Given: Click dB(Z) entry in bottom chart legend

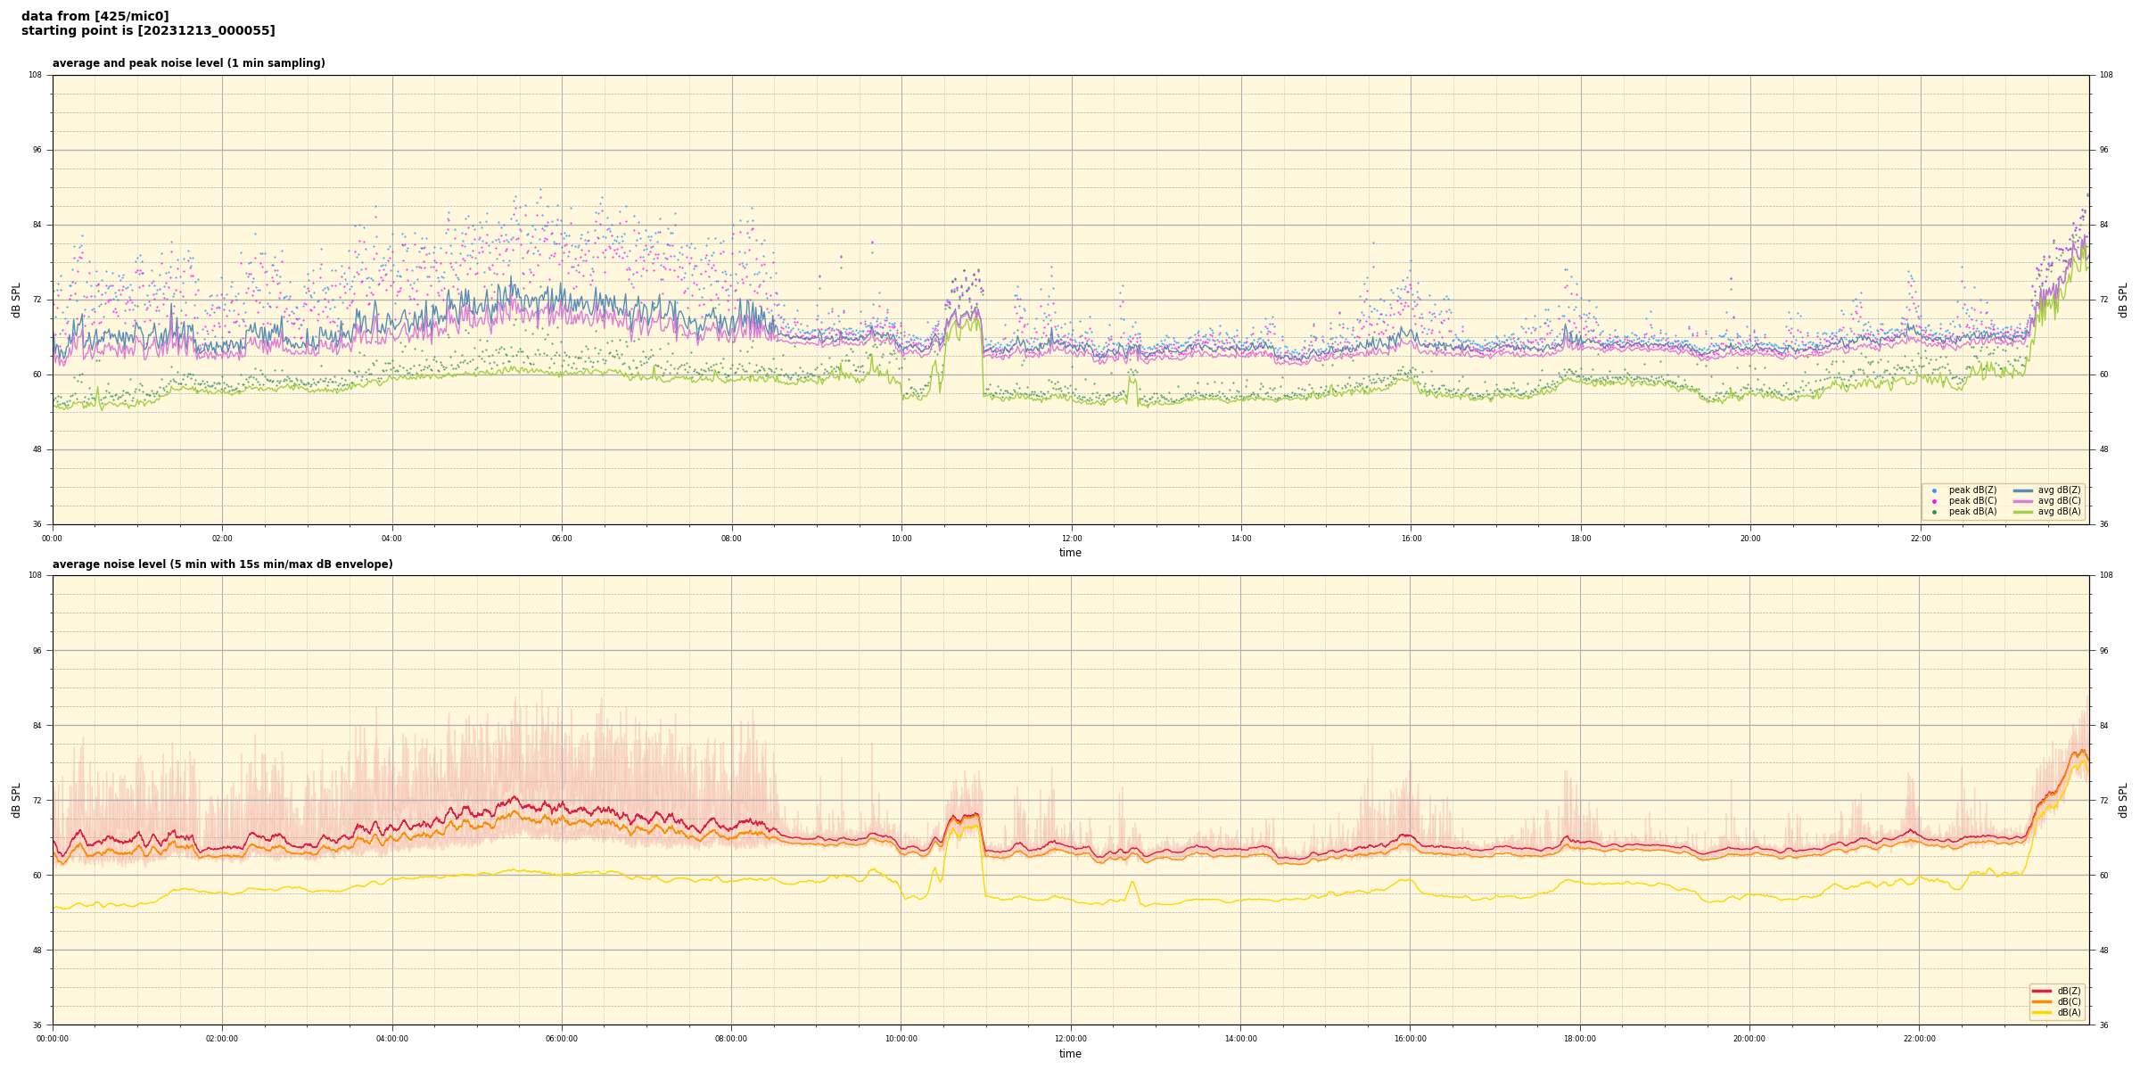Looking at the screenshot, I should (x=2057, y=991).
